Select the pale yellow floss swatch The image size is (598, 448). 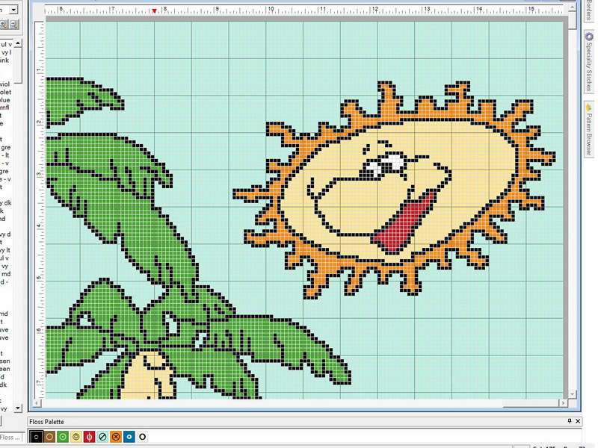(76, 437)
